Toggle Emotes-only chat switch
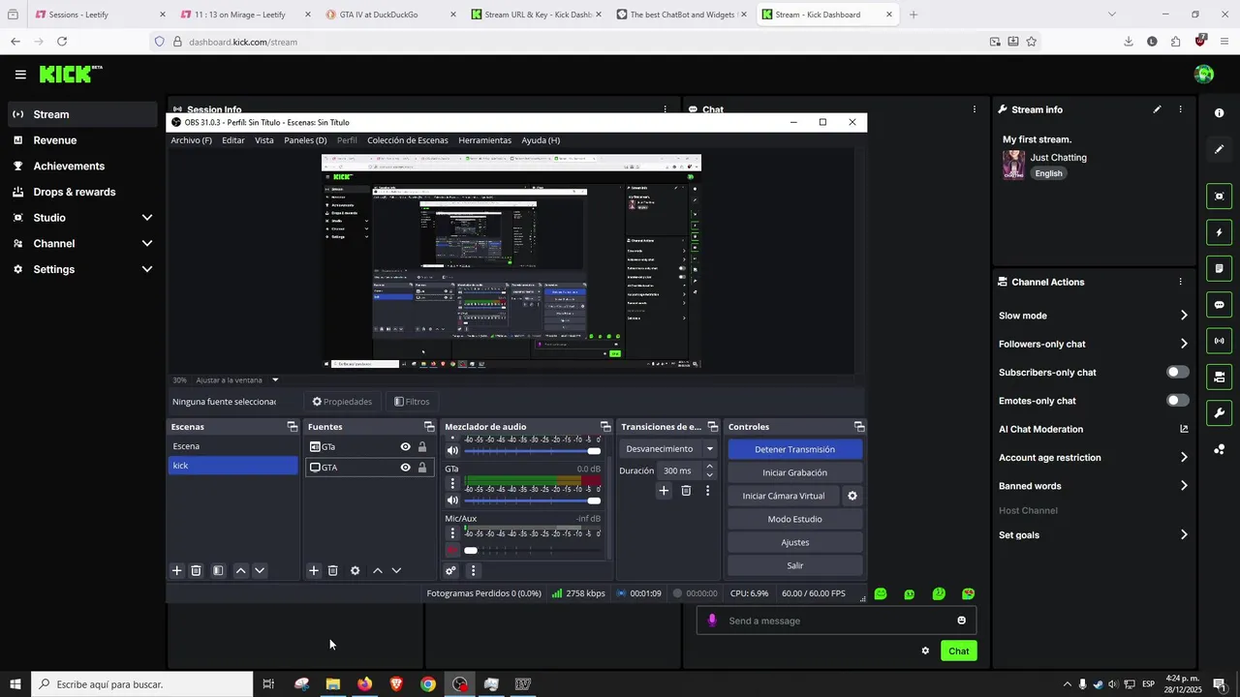The image size is (1240, 697). pos(1178,401)
